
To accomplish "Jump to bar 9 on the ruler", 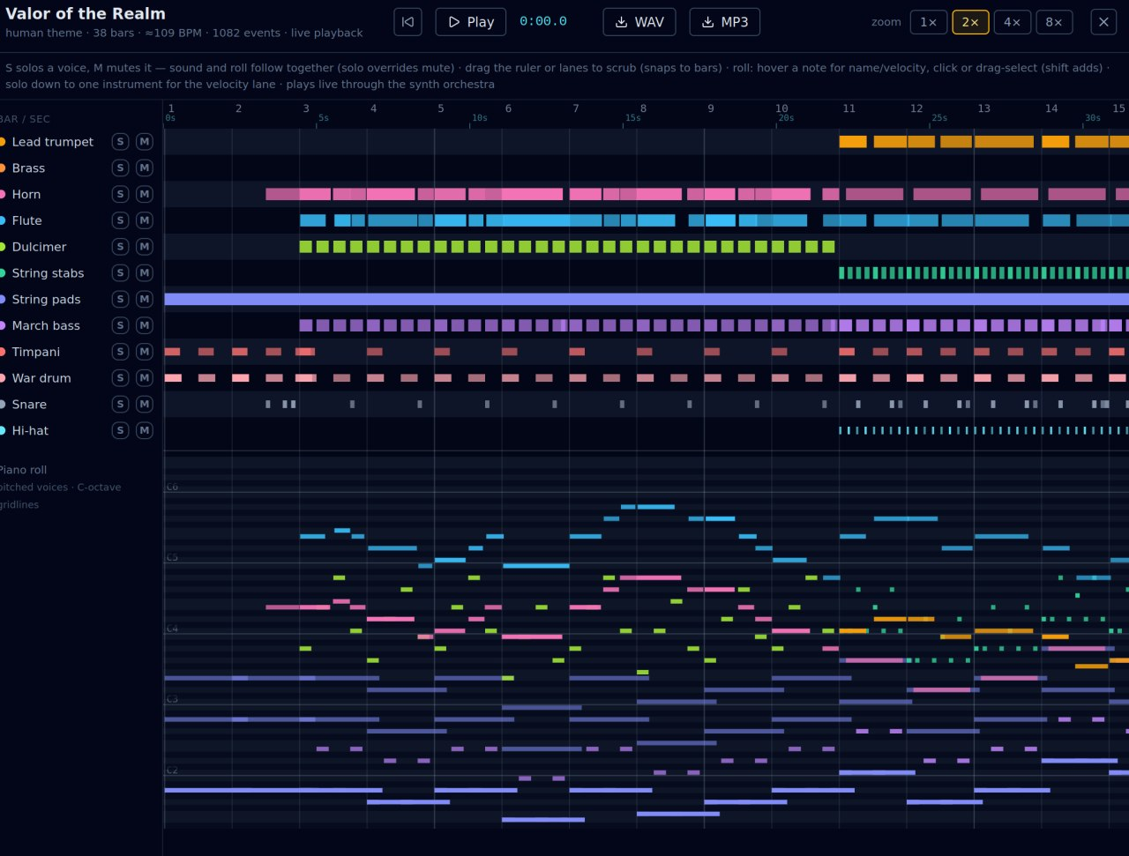I will [x=711, y=108].
